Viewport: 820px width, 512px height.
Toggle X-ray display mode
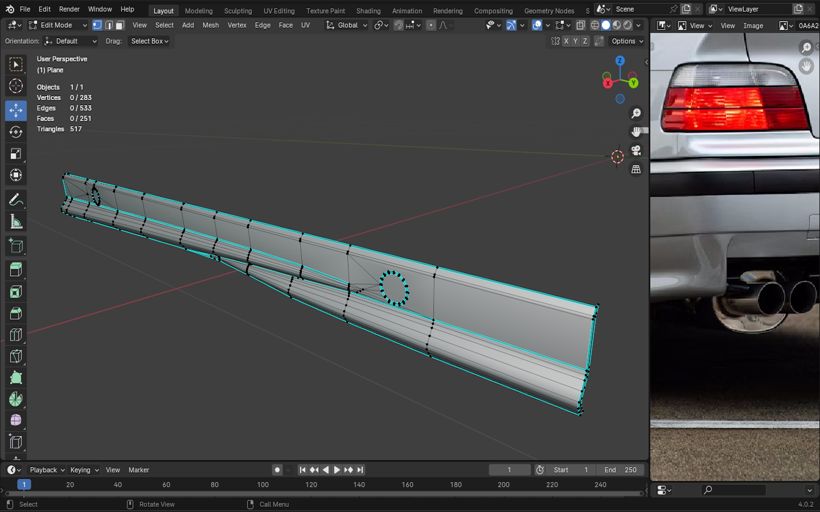point(580,25)
